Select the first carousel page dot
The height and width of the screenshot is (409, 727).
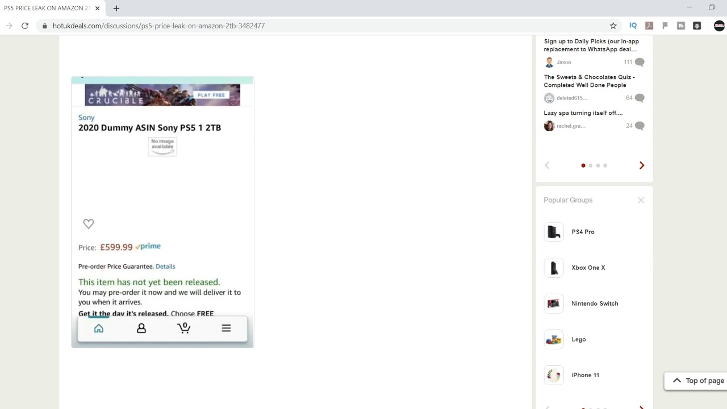tap(583, 165)
